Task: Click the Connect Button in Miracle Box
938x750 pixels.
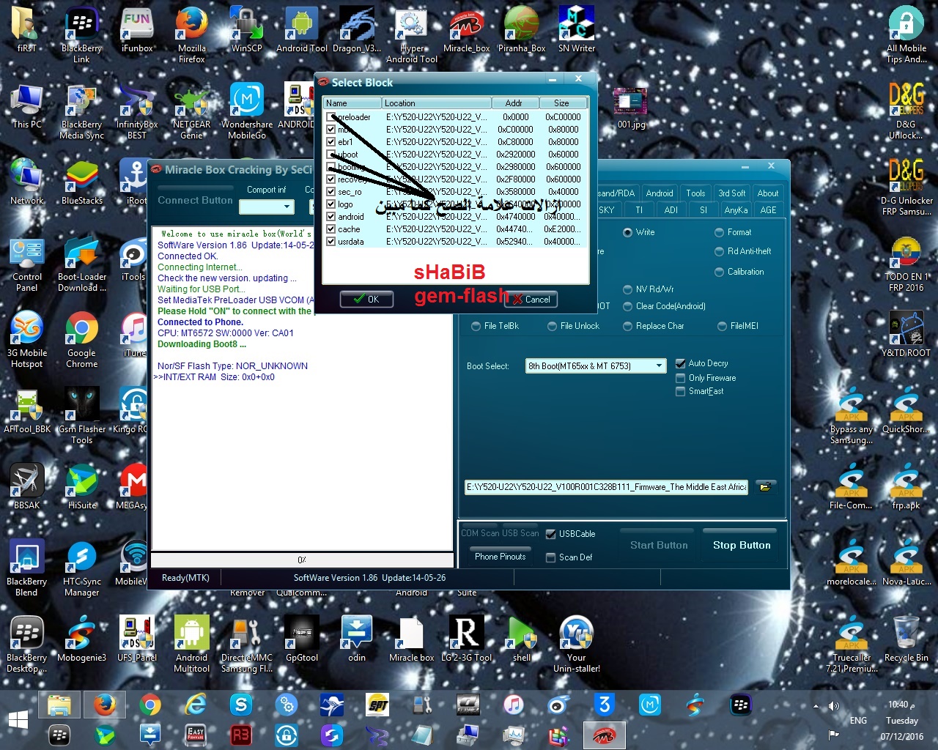Action: point(195,200)
